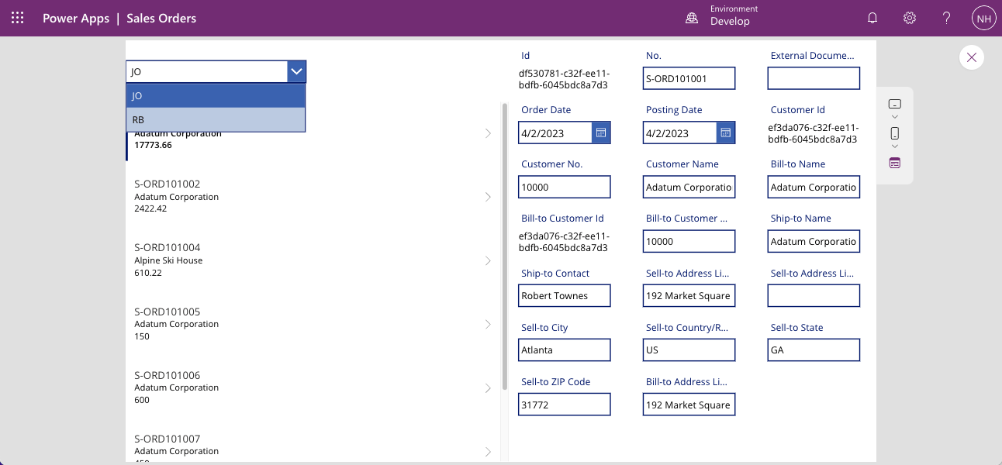
Task: Choose JO from the dropdown list
Action: pyautogui.click(x=216, y=96)
